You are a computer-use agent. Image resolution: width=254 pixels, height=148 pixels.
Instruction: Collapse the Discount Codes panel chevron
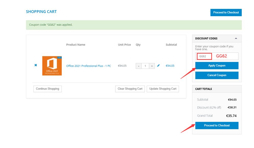pos(236,39)
